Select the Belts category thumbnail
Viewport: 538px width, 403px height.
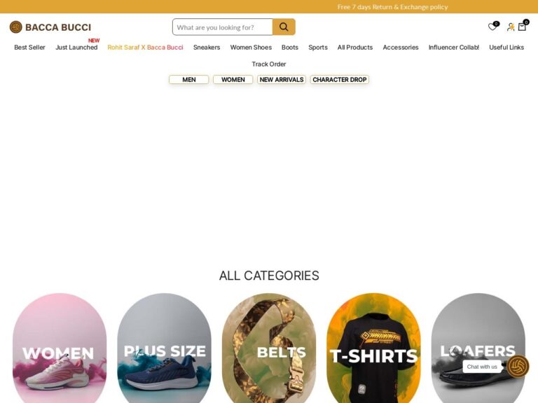pyautogui.click(x=269, y=348)
